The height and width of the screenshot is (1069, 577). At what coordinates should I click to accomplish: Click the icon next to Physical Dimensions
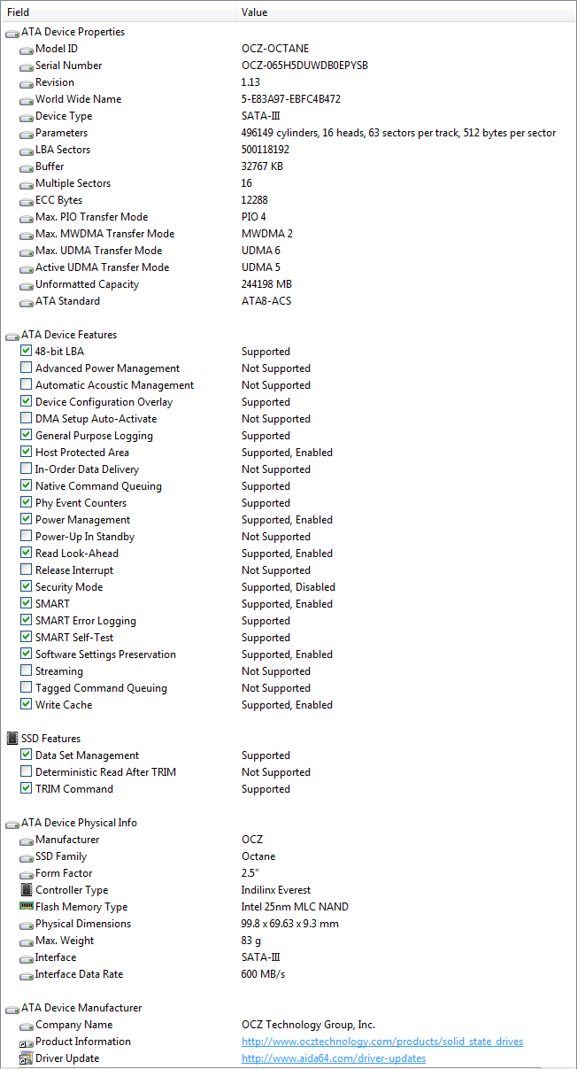click(26, 925)
